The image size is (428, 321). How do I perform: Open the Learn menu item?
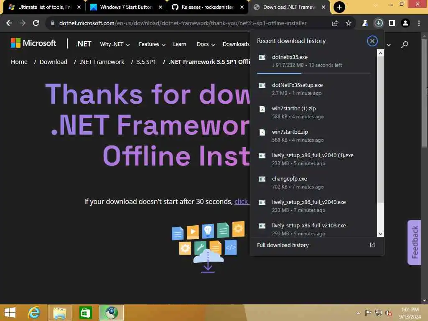tap(180, 44)
